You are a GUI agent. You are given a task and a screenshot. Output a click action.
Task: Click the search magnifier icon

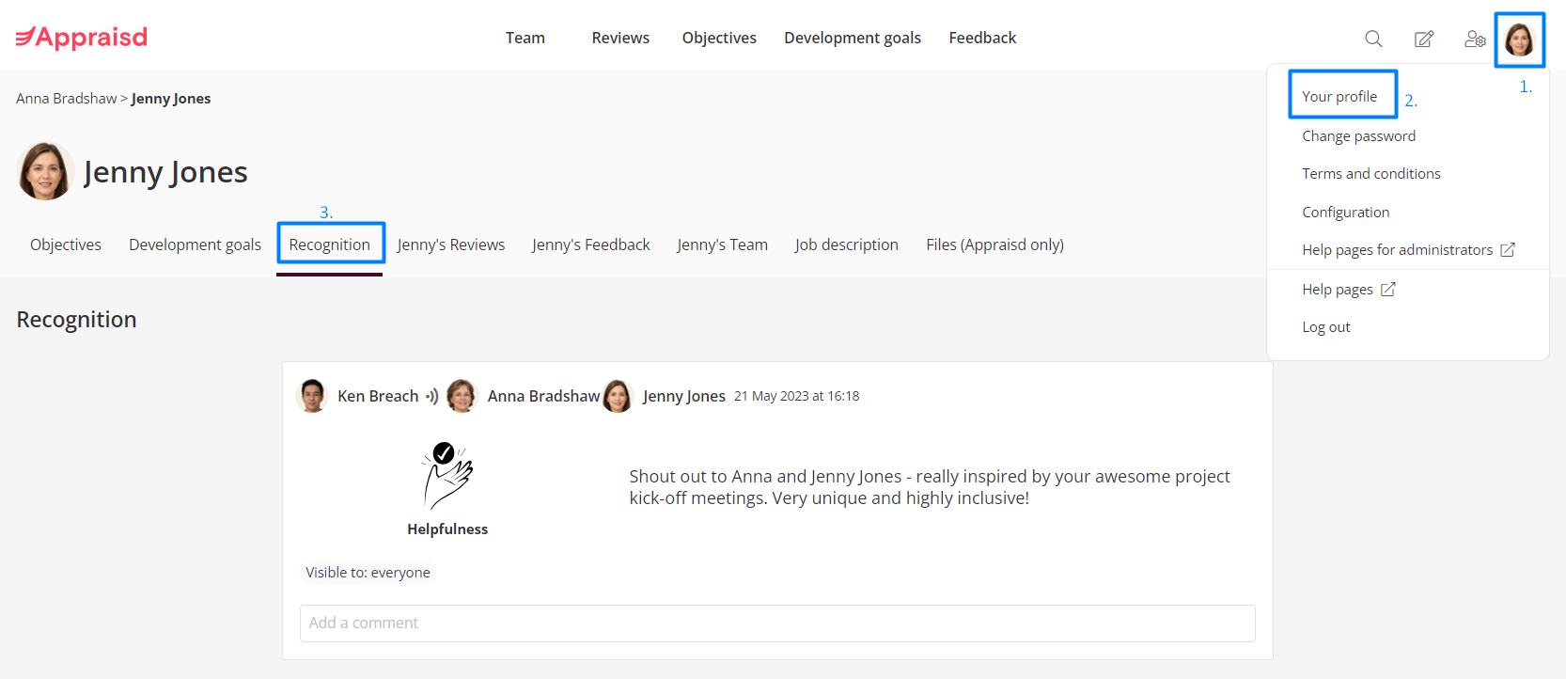click(1373, 39)
